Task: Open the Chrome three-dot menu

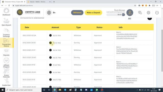Action: 161,6
